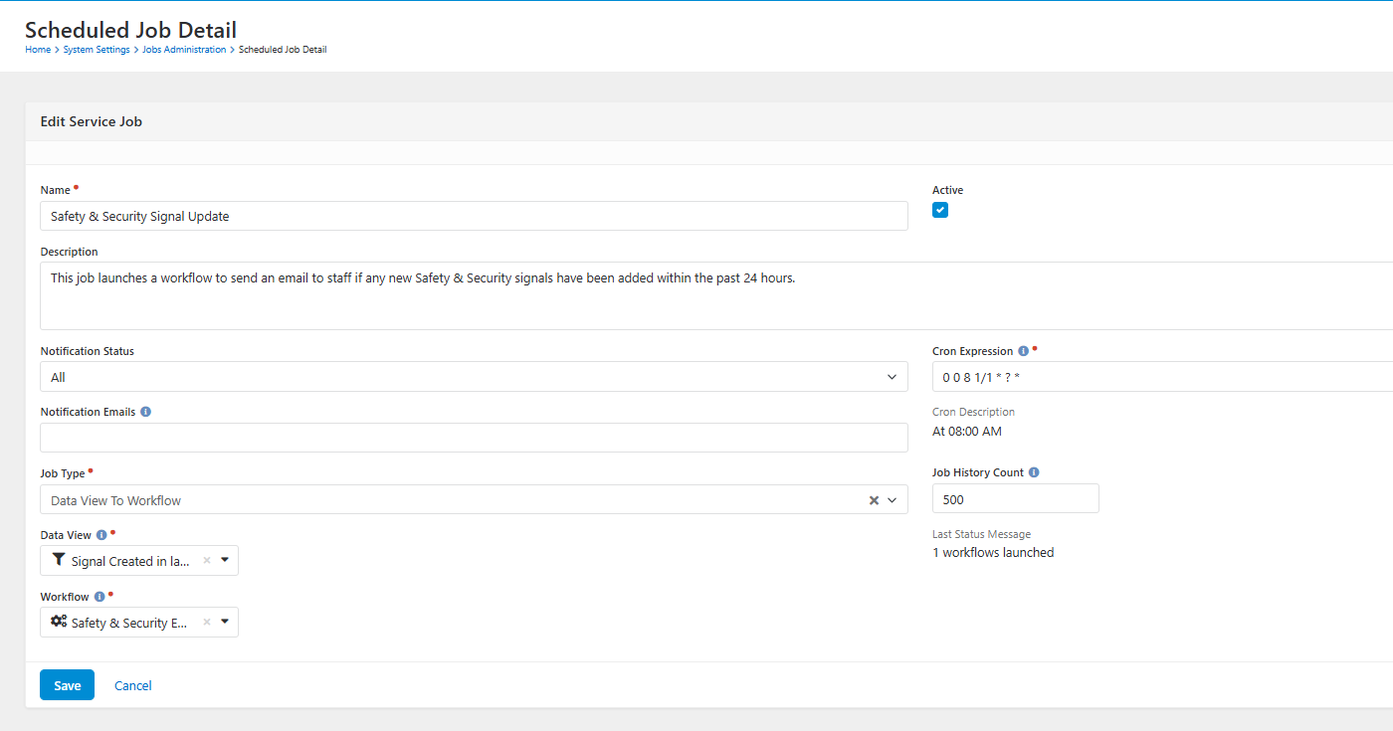Open Jobs Administration breadcrumb link
The width and height of the screenshot is (1393, 731).
[x=184, y=50]
